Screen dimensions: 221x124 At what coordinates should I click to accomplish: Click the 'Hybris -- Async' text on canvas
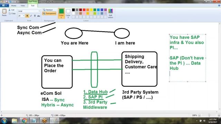58,105
